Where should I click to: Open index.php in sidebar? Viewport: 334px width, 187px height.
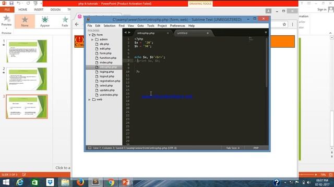[106, 62]
